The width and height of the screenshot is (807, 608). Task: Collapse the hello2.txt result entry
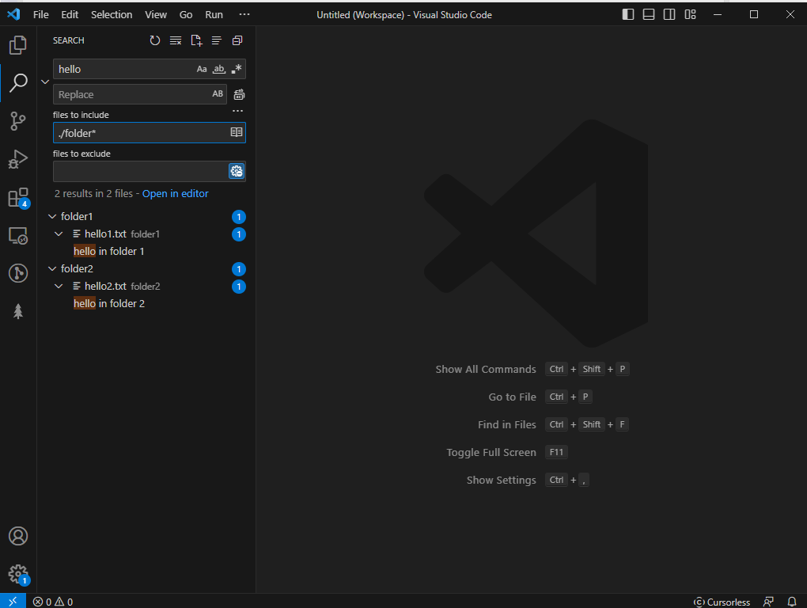coord(58,286)
